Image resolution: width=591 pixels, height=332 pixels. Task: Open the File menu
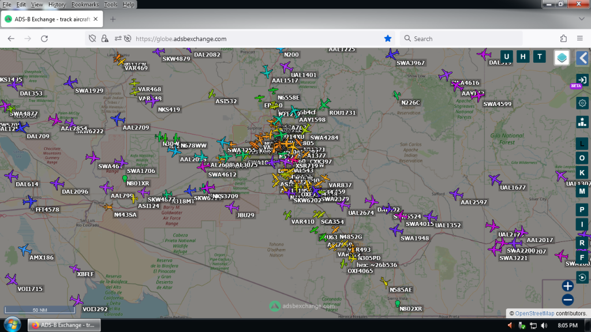click(7, 5)
